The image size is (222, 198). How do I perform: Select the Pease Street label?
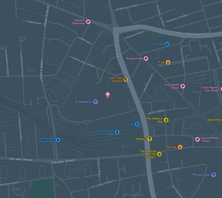click(98, 168)
